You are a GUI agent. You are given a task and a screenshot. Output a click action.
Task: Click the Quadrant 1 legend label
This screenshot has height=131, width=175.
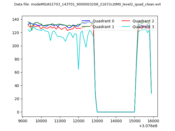(x=103, y=27)
